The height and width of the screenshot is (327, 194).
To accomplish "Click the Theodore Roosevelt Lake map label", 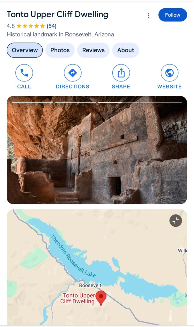I will coord(73,256).
